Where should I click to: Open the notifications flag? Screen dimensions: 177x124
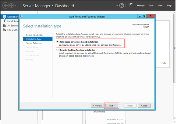131,5
